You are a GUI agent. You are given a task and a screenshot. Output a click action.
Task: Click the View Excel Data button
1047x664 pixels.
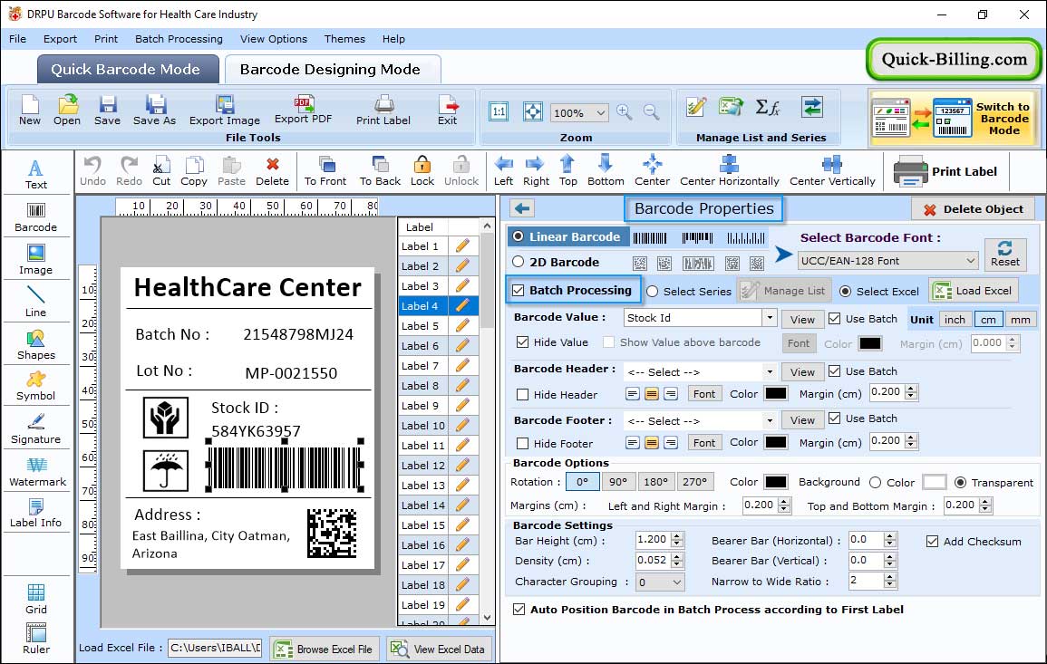[438, 649]
